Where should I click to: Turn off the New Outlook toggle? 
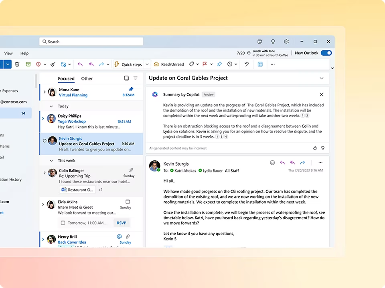point(326,53)
